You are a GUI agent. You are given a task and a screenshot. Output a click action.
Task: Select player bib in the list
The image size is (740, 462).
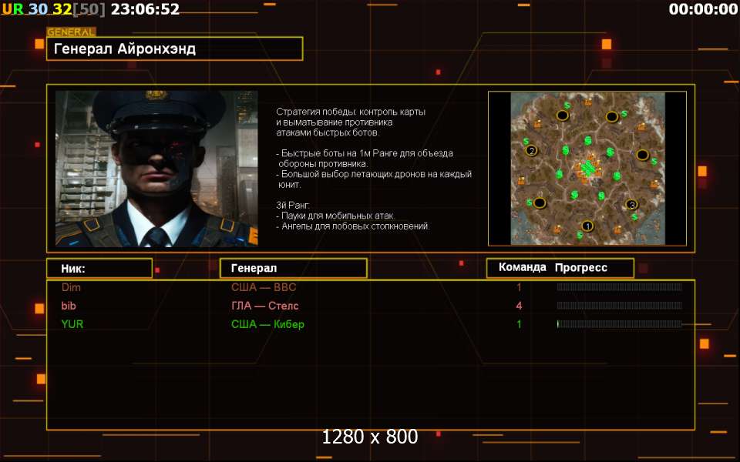coord(69,306)
